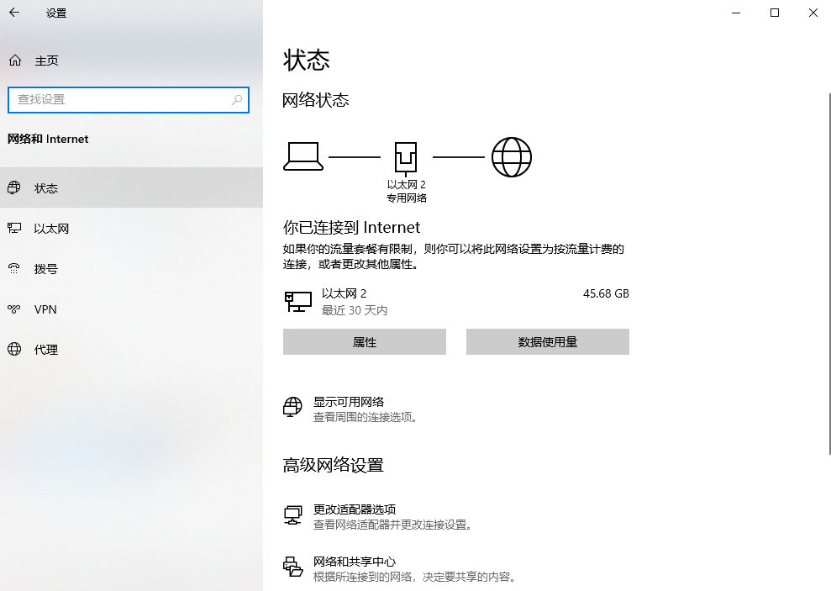Click the internet globe in the network diagram
This screenshot has height=591, width=831.
512,156
